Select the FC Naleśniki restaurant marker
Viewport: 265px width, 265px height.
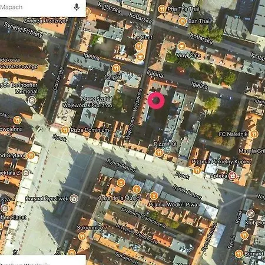254,134
